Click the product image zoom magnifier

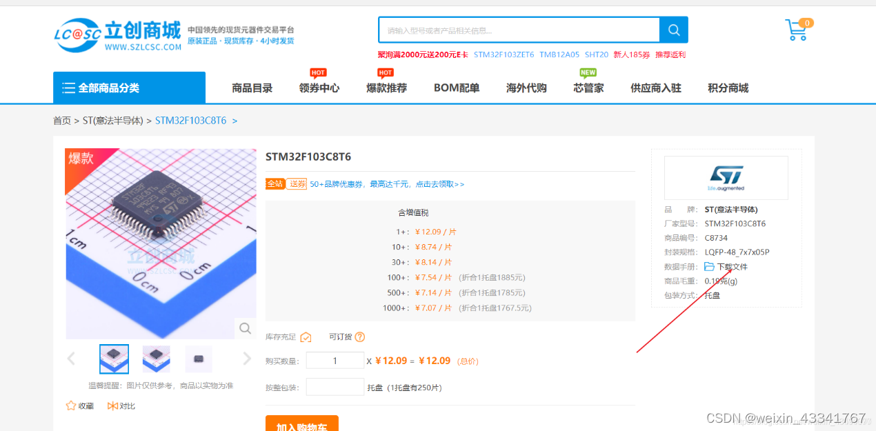coord(245,328)
